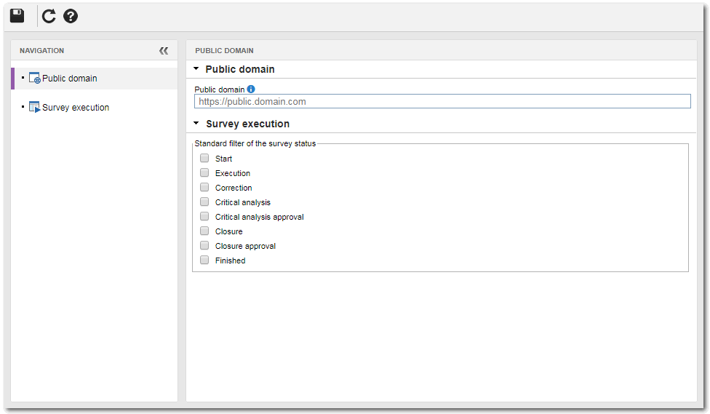Toggle the Closure checkbox
The width and height of the screenshot is (710, 414).
204,231
